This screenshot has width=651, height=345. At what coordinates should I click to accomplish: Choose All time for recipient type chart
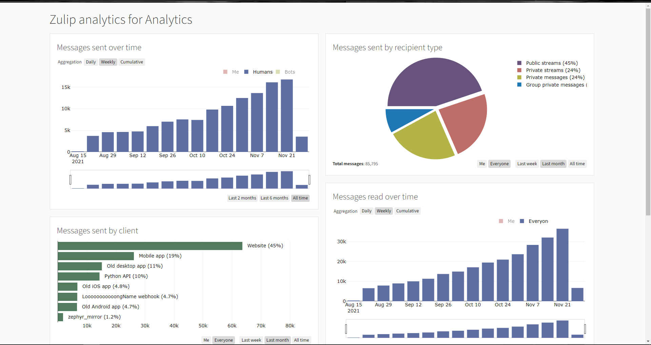[x=577, y=164]
